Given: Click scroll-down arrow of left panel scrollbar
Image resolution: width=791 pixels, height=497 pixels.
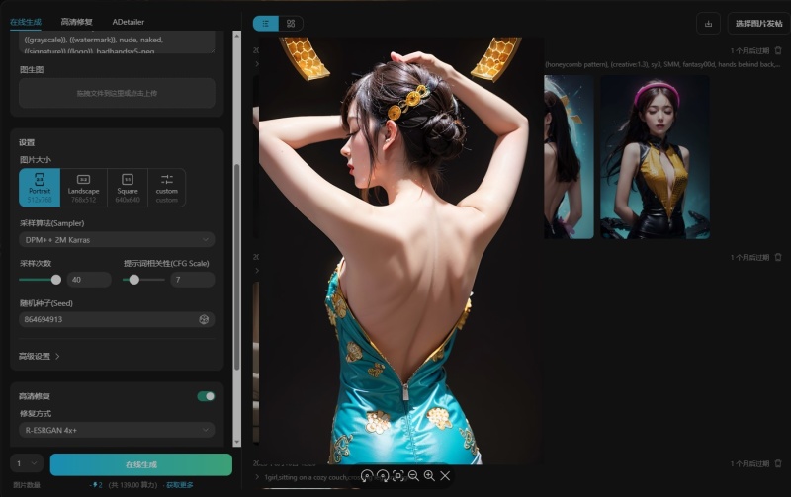Looking at the screenshot, I should (x=236, y=442).
